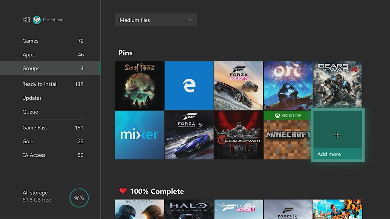
Task: Launch Microsoft Edge from Pins
Action: (189, 85)
